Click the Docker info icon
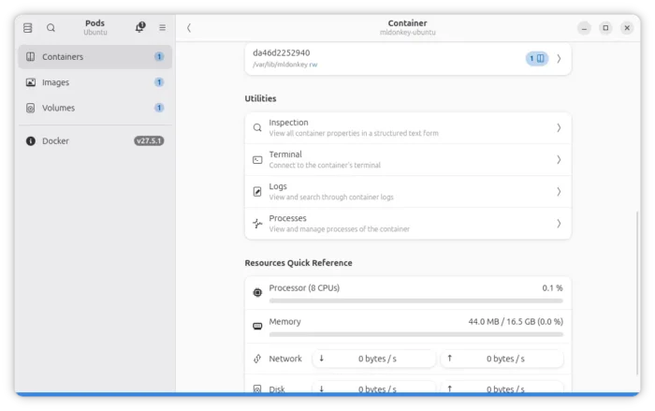Viewport: 655px width, 411px height. (x=31, y=141)
